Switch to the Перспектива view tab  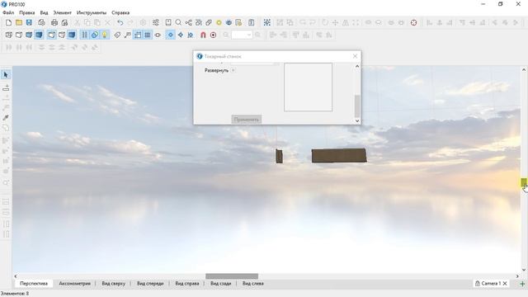pos(34,284)
